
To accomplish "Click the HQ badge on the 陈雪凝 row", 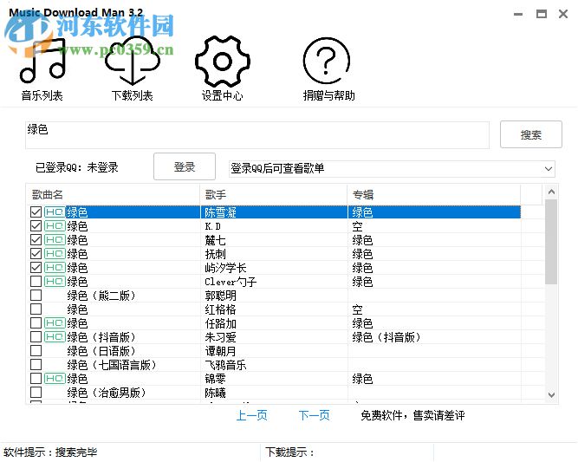I will tap(55, 212).
